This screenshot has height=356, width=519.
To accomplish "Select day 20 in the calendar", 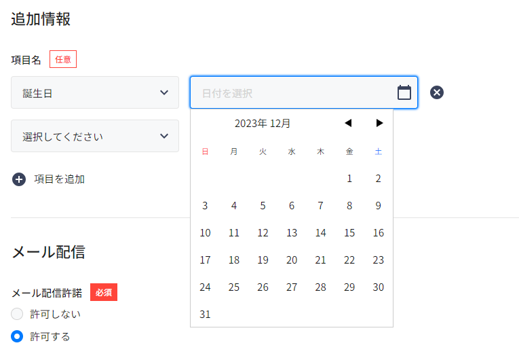I will coord(292,260).
